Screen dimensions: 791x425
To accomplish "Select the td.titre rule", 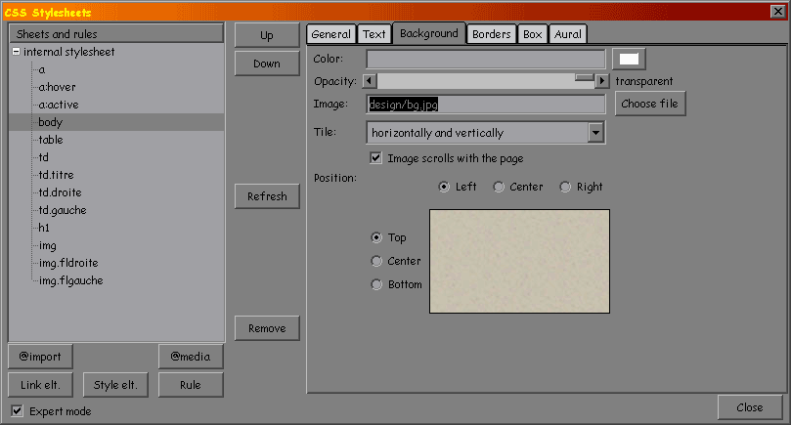I will (56, 175).
